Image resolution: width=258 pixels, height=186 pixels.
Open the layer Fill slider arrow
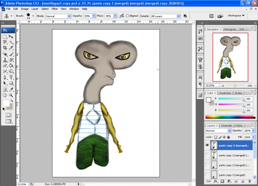pos(254,137)
